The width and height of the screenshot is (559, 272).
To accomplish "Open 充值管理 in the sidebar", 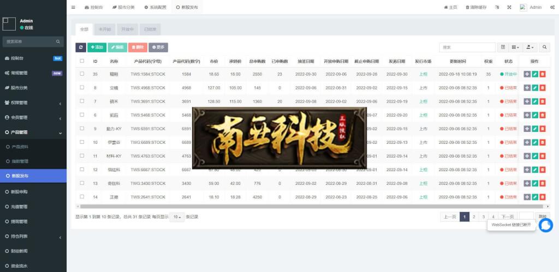I will click(33, 207).
